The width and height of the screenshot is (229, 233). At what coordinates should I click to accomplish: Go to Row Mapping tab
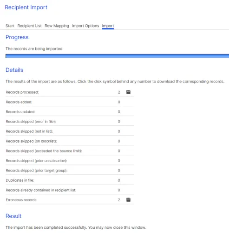(57, 26)
